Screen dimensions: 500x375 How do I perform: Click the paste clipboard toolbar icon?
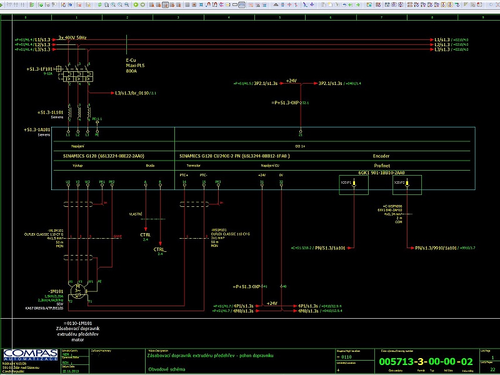click(323, 5)
